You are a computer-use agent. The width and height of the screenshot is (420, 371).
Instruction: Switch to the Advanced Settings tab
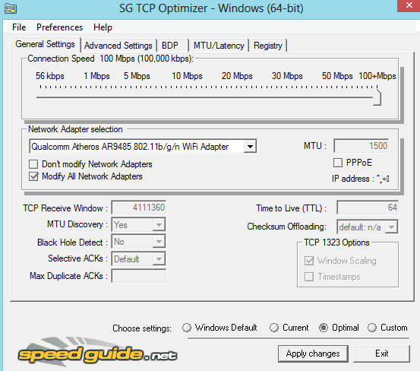tap(118, 46)
